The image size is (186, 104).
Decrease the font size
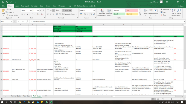(43, 11)
